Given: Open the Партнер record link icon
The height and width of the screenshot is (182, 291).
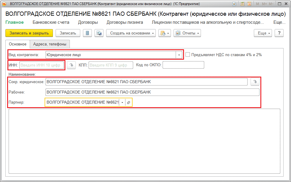Looking at the screenshot, I should point(129,102).
